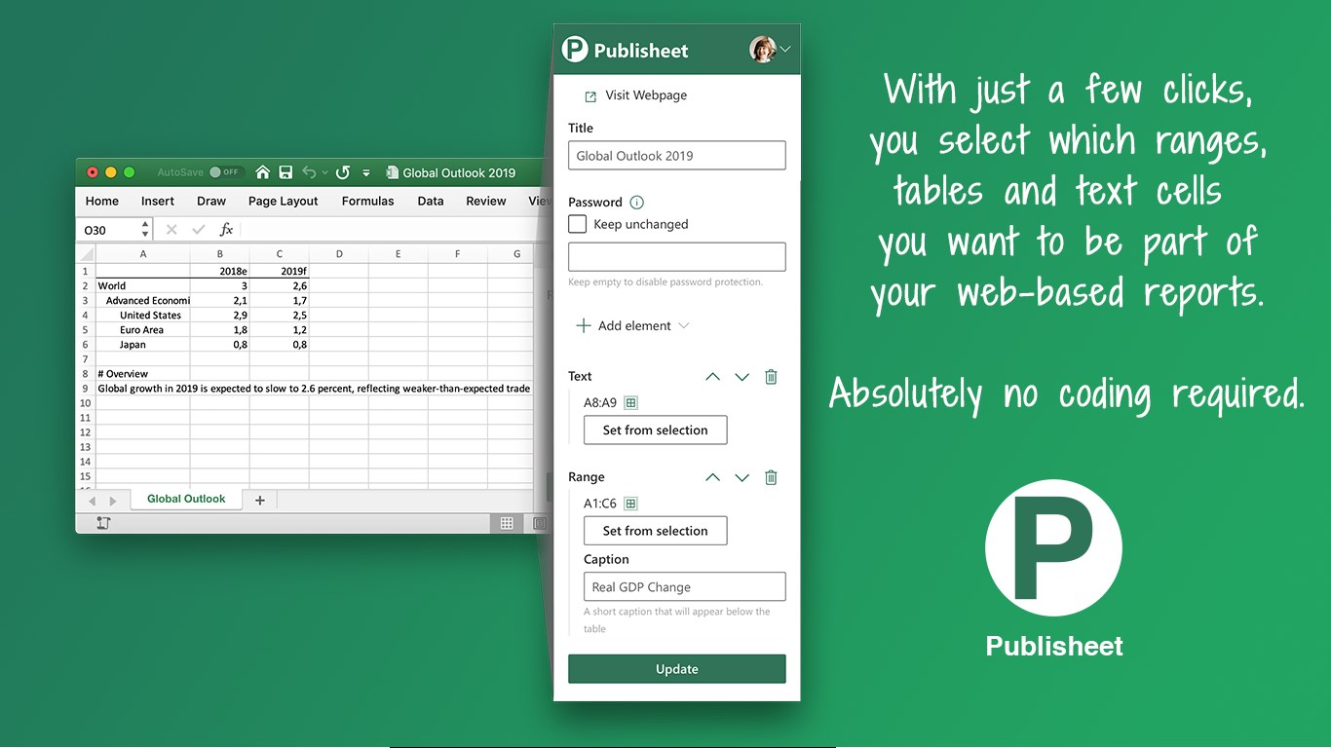
Task: Open the Draw ribbon tab
Action: click(x=211, y=201)
